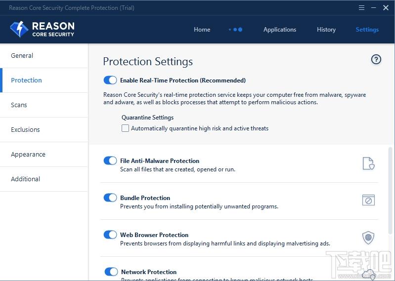Click the Quarantine Settings label
Screen dimensions: 395x281
(x=147, y=118)
